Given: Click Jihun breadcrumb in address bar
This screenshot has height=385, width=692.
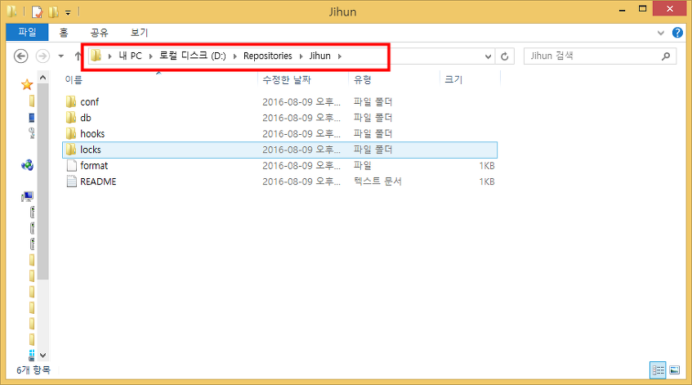Looking at the screenshot, I should pos(320,56).
